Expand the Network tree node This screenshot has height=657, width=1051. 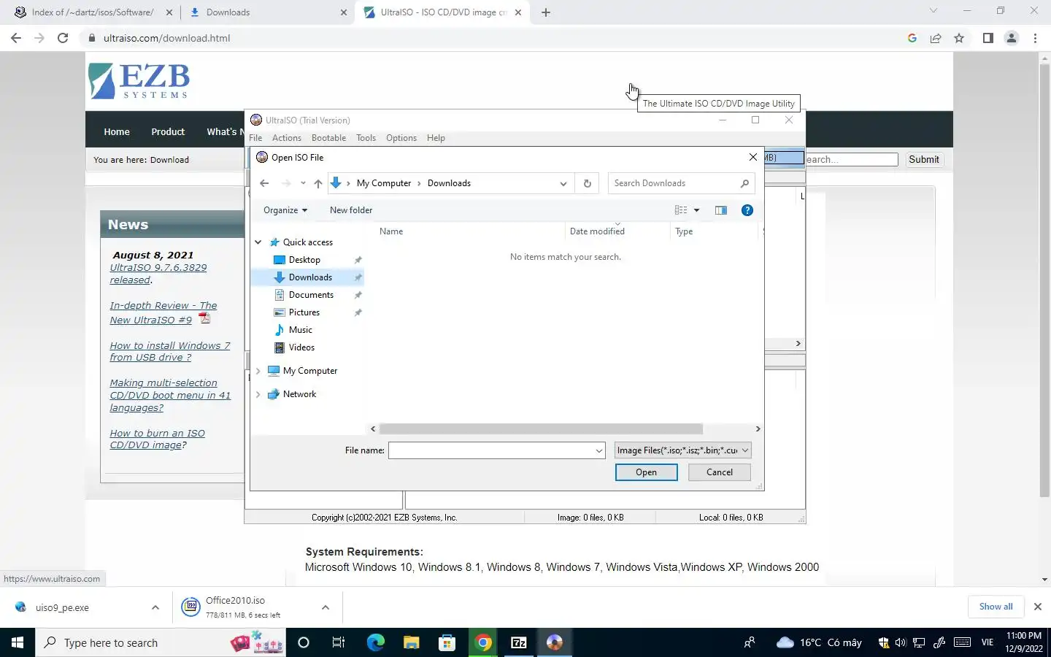click(258, 394)
